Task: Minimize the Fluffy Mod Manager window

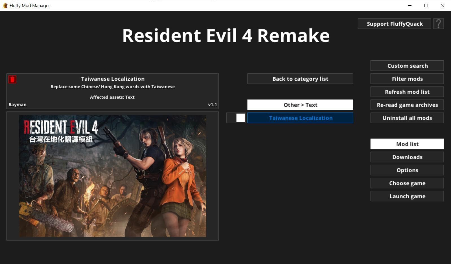Action: pyautogui.click(x=410, y=5)
